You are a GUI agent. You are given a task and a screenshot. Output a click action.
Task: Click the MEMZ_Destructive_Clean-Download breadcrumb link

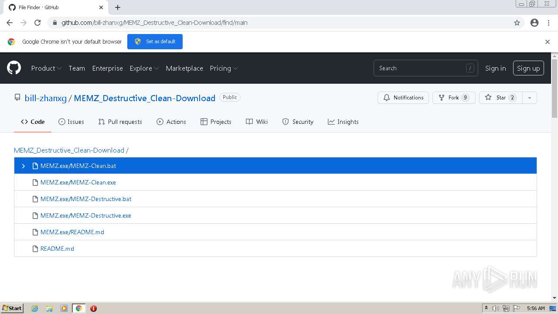click(69, 150)
